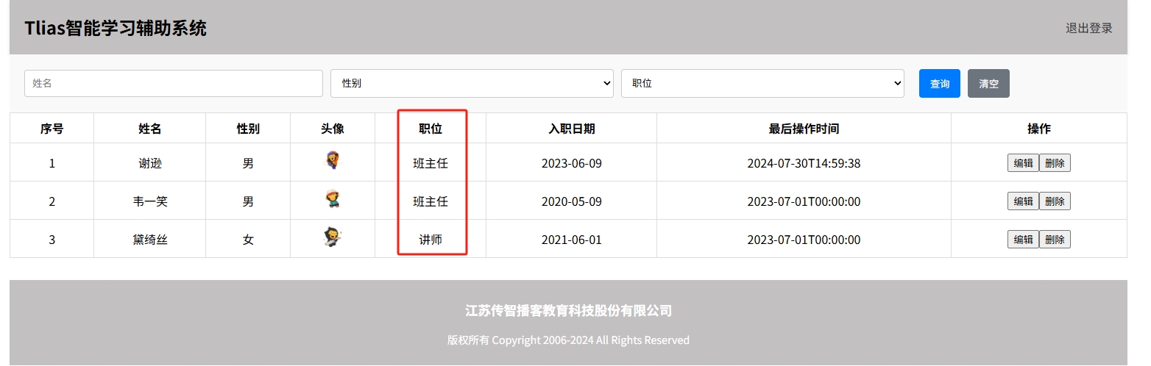Click hire date 2023-06-09
Screen dimensions: 1151x366
tap(572, 163)
